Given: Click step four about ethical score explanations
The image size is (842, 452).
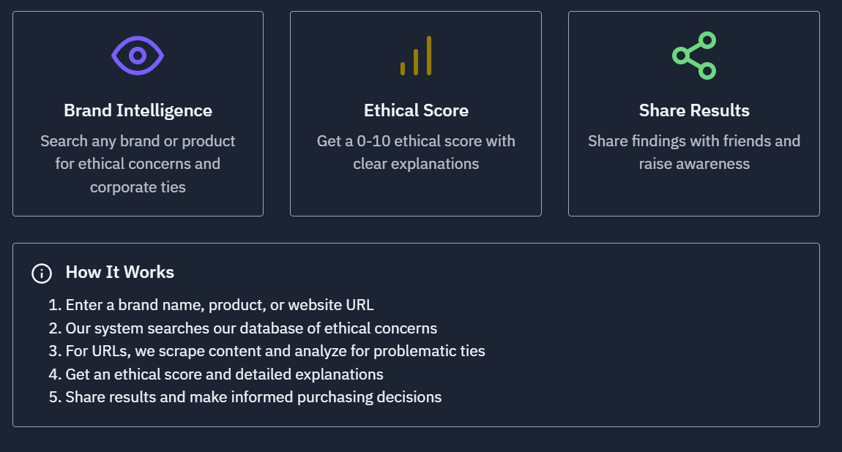Looking at the screenshot, I should 216,374.
